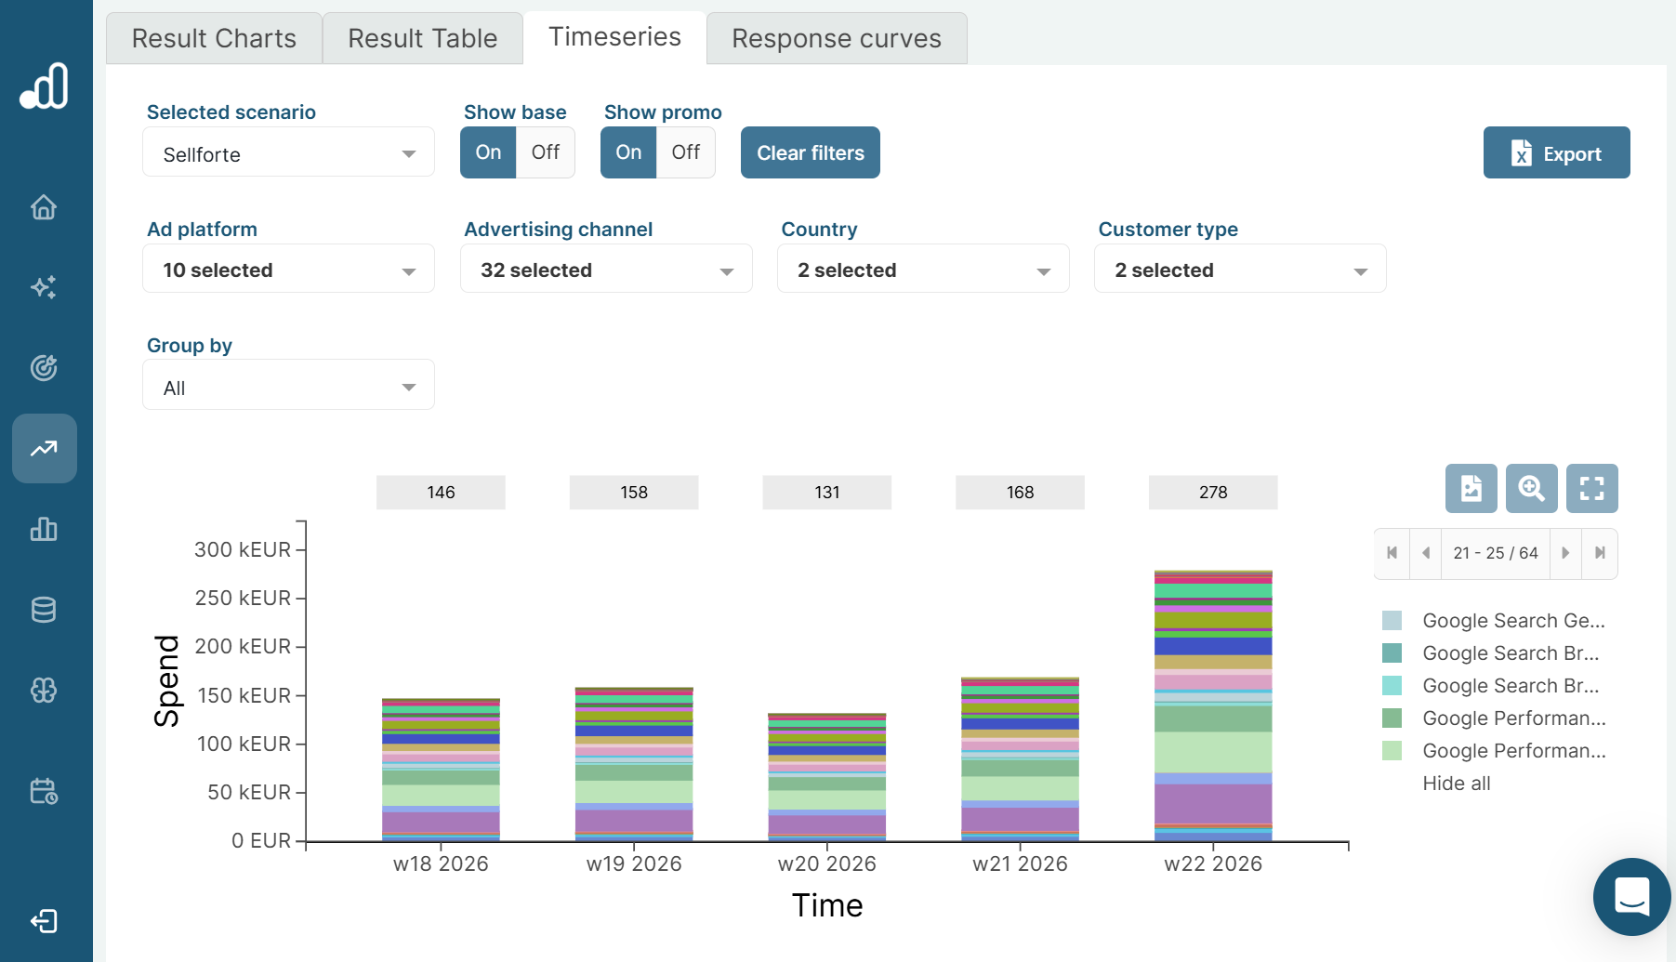Click the chart zoom magnifier icon
The image size is (1676, 962).
(x=1531, y=489)
